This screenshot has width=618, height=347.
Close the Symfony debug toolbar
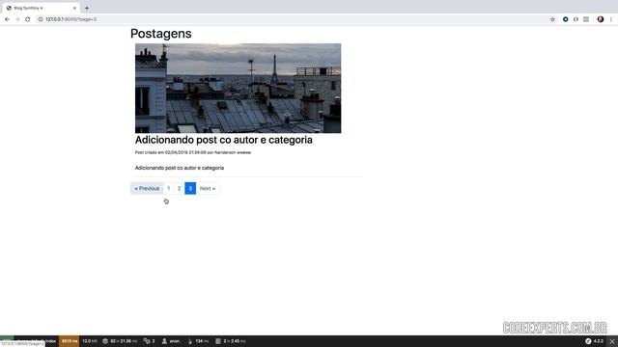pyautogui.click(x=612, y=341)
